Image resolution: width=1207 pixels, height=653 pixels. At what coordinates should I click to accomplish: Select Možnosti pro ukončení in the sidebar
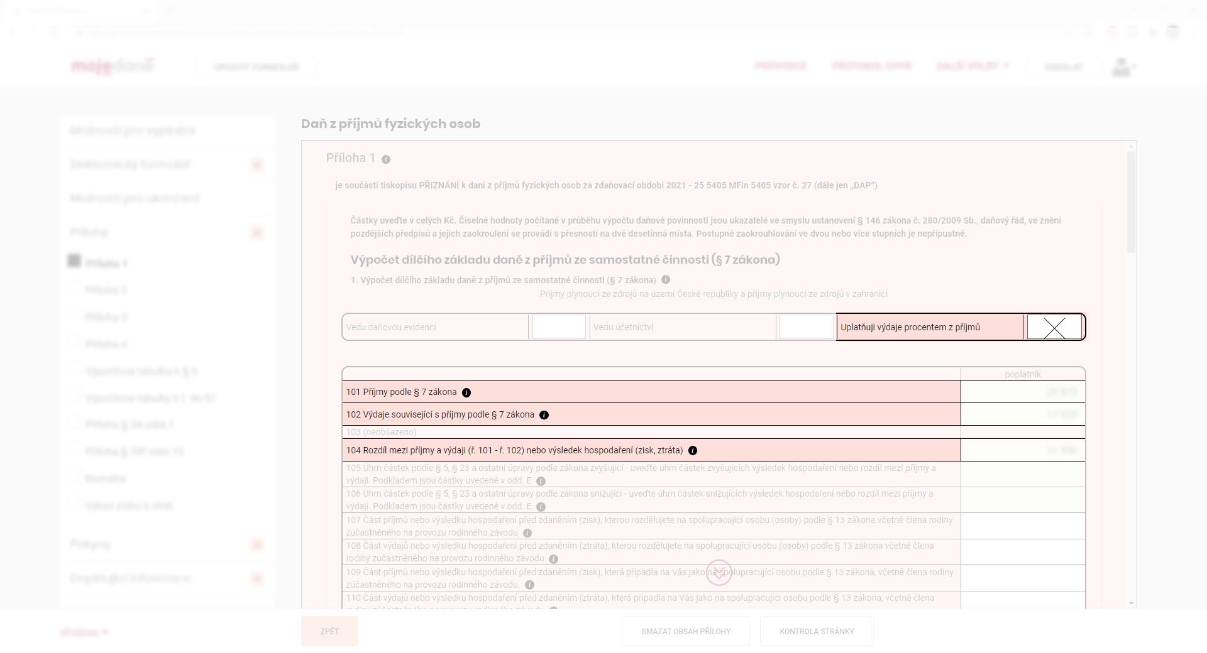(x=135, y=198)
